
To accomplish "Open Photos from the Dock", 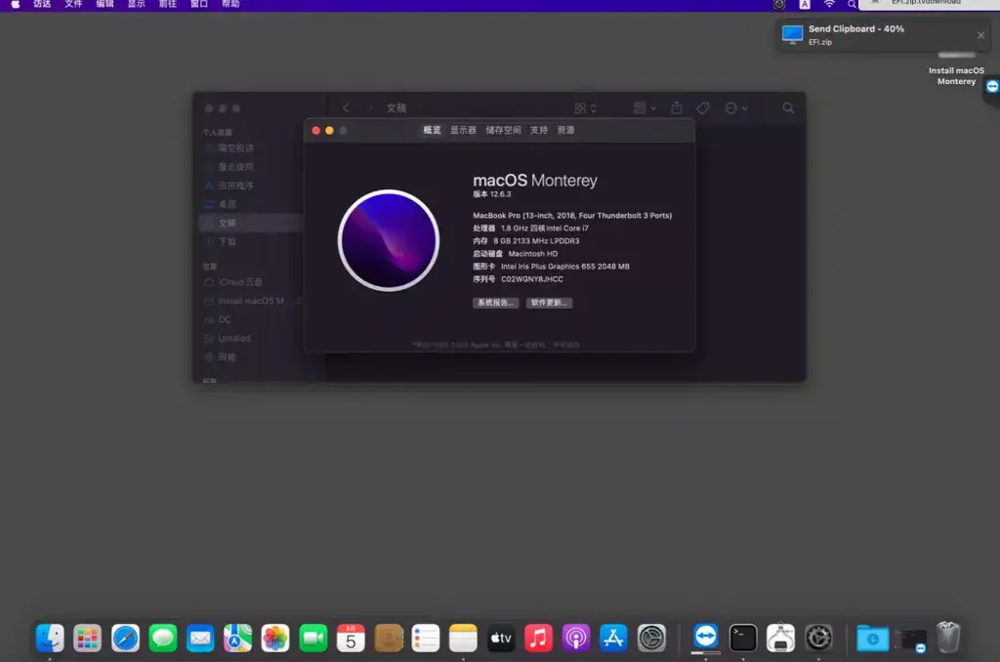I will [274, 638].
